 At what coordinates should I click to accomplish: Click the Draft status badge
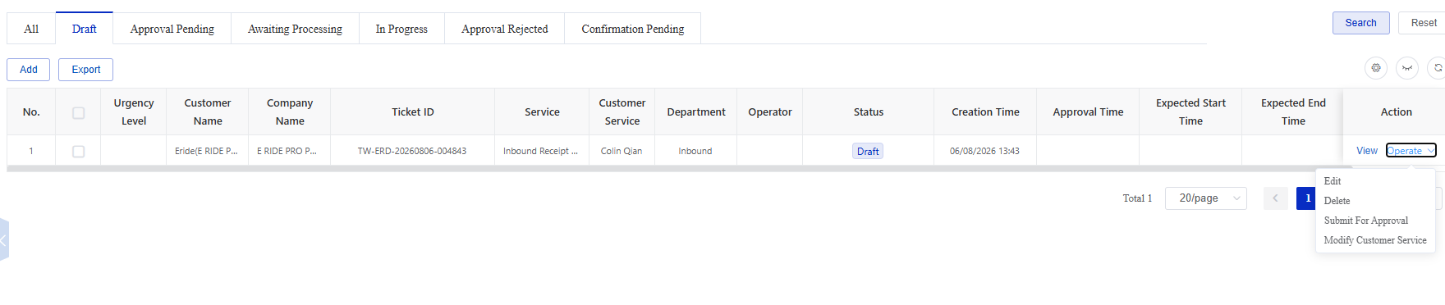(868, 151)
